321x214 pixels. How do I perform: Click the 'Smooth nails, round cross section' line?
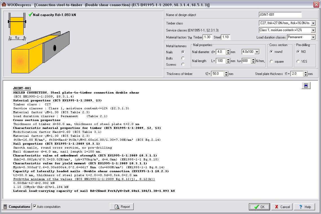(x=63, y=148)
